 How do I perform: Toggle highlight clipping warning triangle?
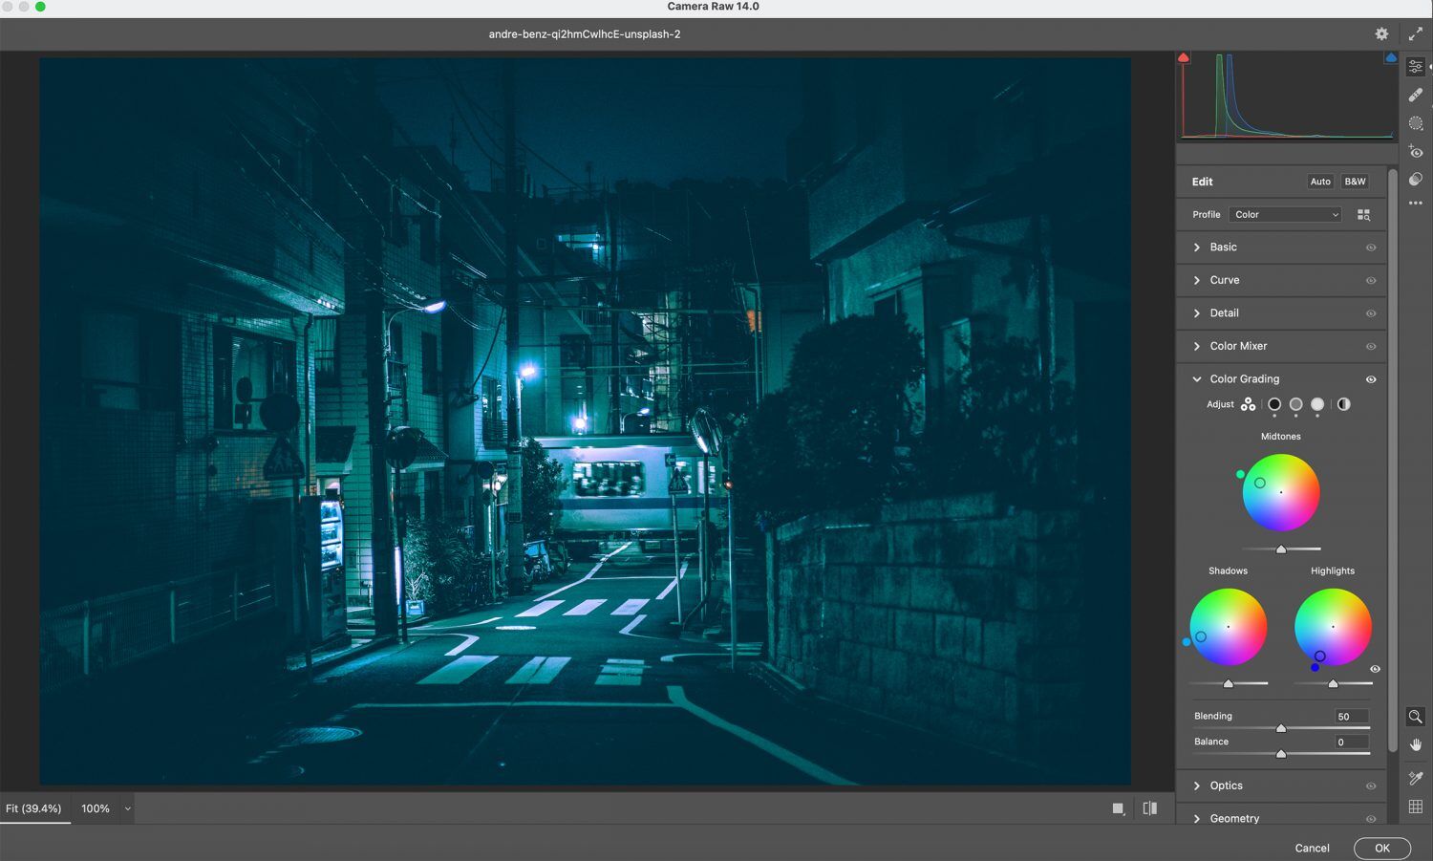point(1391,58)
